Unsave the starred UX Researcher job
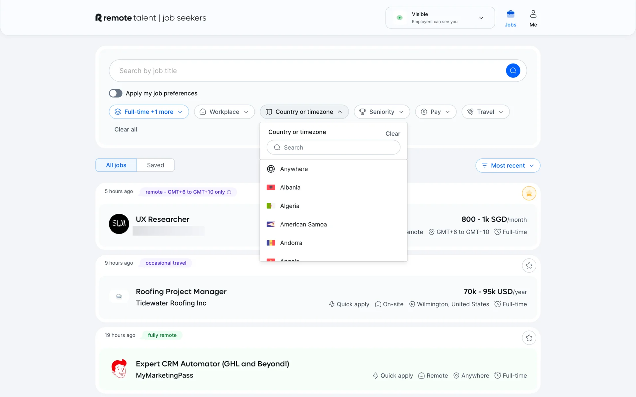Screen dimensions: 636x397 click(529, 194)
